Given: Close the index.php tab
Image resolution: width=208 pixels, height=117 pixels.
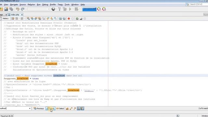Looking at the screenshot, I should pyautogui.click(x=22, y=15).
